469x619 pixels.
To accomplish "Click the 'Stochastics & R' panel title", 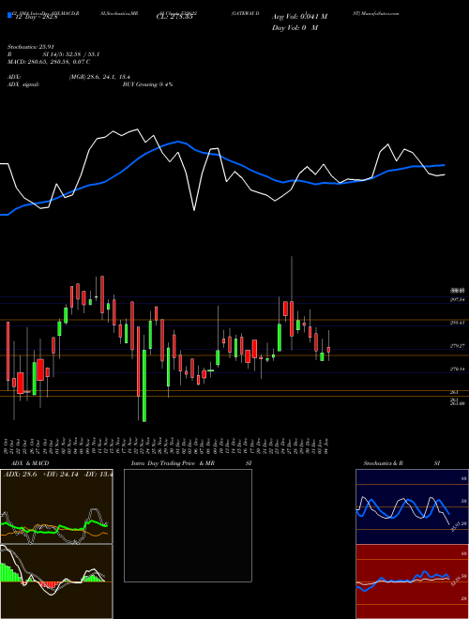I will pyautogui.click(x=383, y=463).
